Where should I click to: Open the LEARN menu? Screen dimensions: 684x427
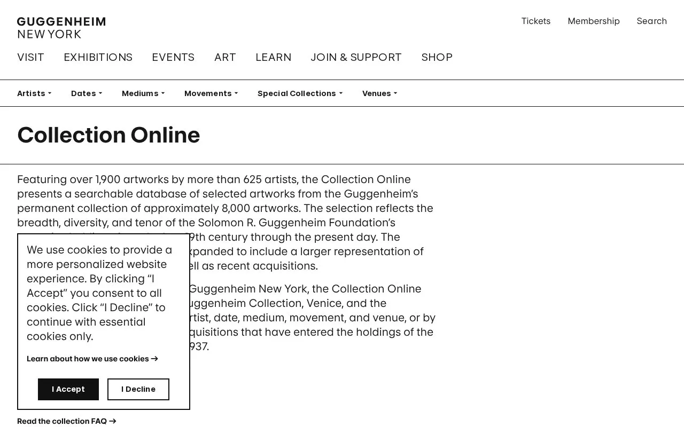click(x=273, y=57)
